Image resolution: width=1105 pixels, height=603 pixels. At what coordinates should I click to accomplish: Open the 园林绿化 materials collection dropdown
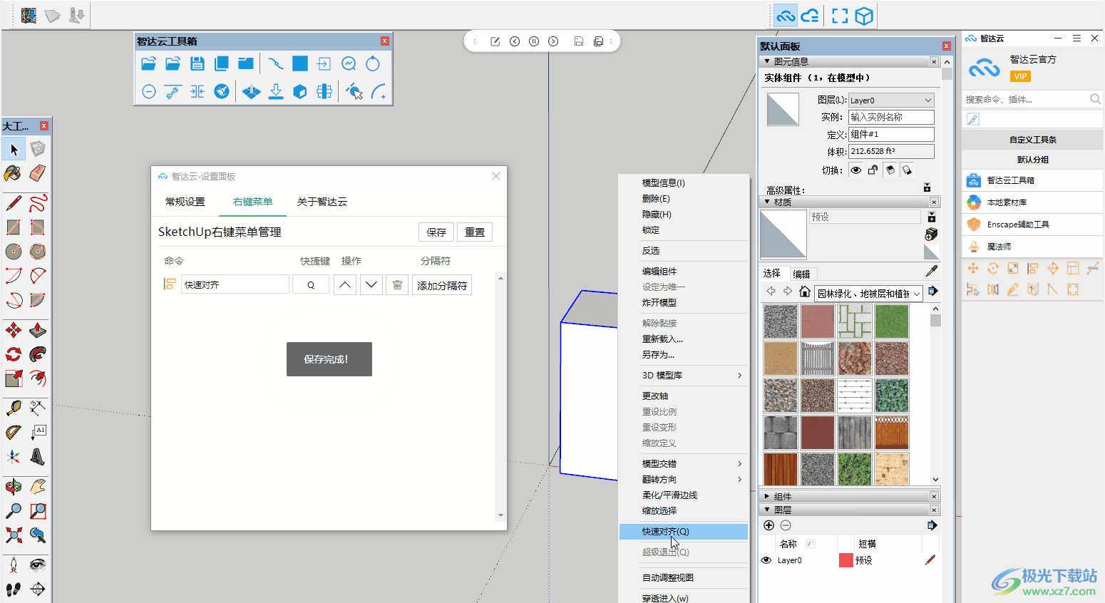[869, 293]
